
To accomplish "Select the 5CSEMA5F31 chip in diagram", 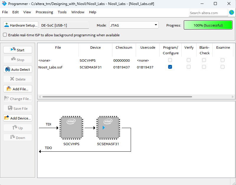I will (x=108, y=128).
